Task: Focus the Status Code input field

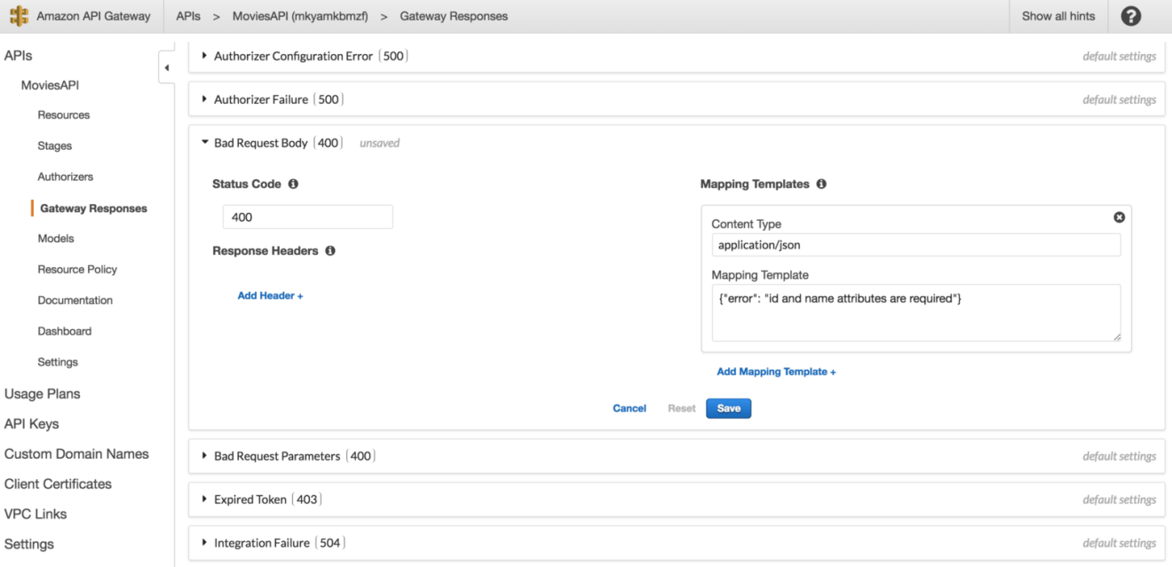Action: coord(307,217)
